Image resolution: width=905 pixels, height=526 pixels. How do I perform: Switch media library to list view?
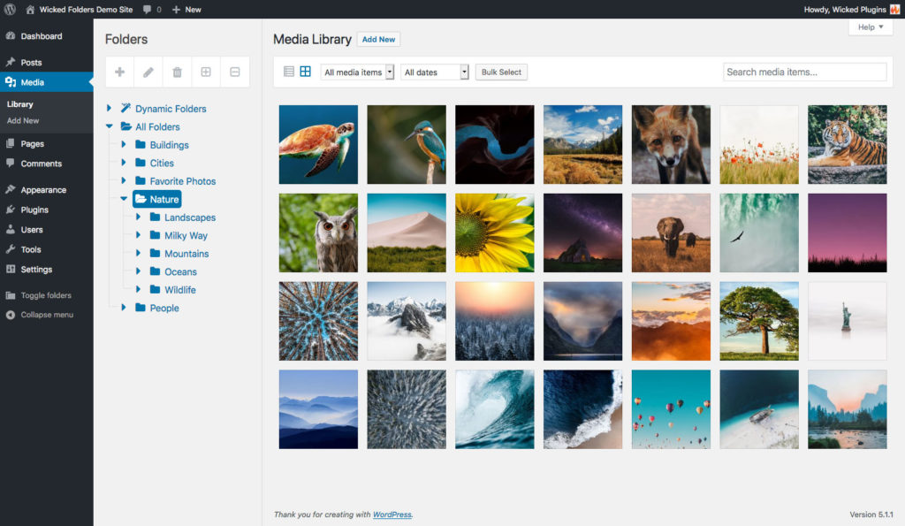287,71
